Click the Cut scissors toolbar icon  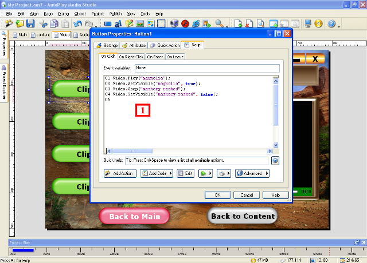click(44, 24)
